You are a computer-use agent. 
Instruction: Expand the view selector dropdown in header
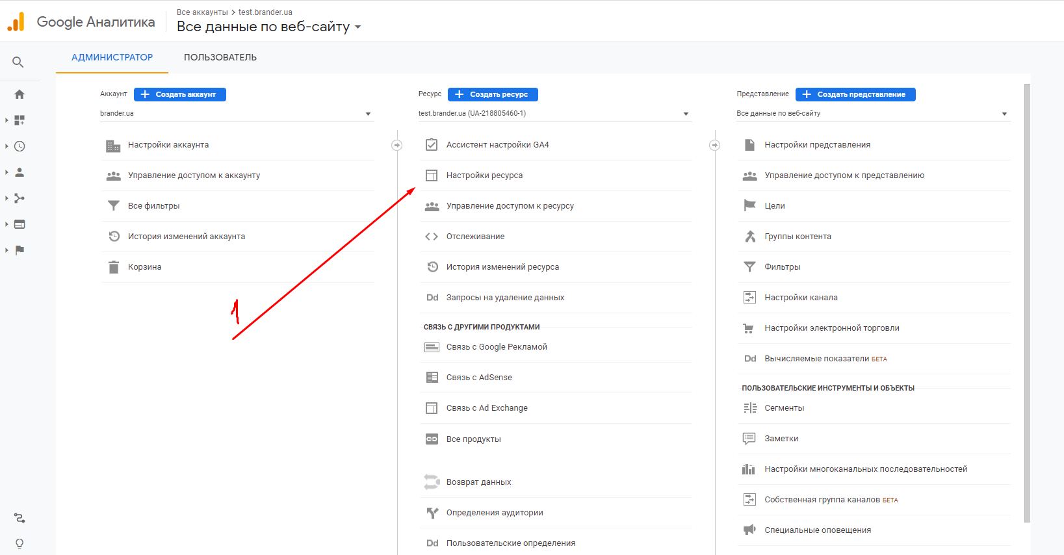[x=357, y=27]
